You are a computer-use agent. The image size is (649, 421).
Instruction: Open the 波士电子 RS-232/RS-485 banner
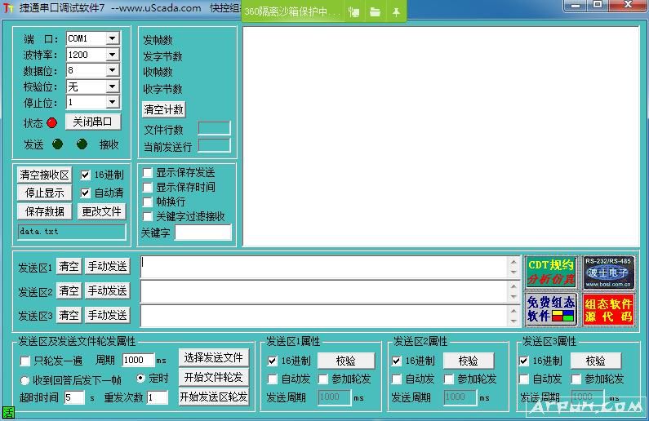pos(608,273)
